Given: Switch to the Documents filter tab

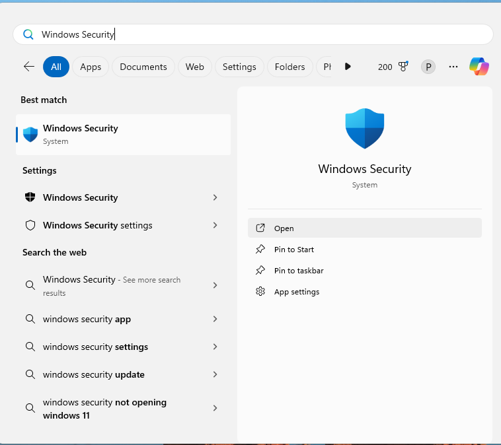Looking at the screenshot, I should click(x=143, y=67).
